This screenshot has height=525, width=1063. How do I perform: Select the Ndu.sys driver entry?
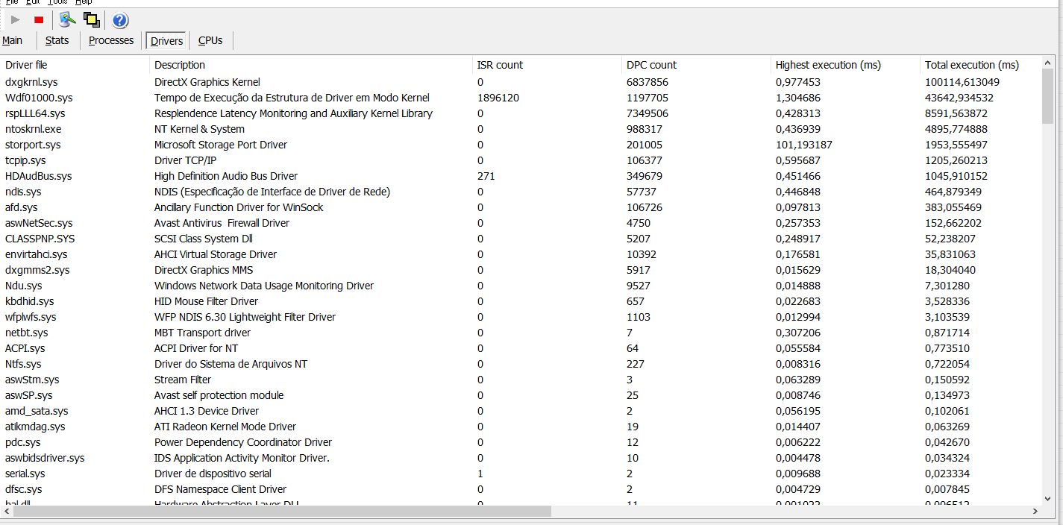click(x=24, y=286)
